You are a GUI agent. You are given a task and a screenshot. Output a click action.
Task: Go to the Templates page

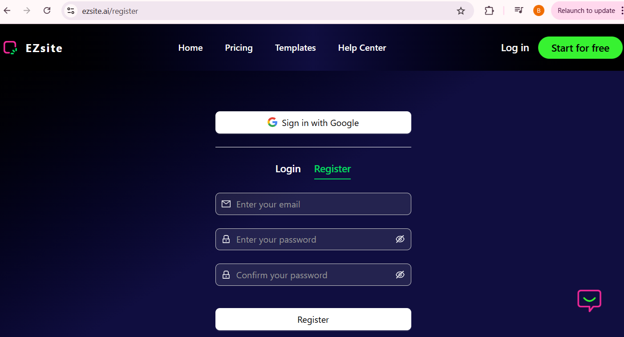[x=296, y=48]
